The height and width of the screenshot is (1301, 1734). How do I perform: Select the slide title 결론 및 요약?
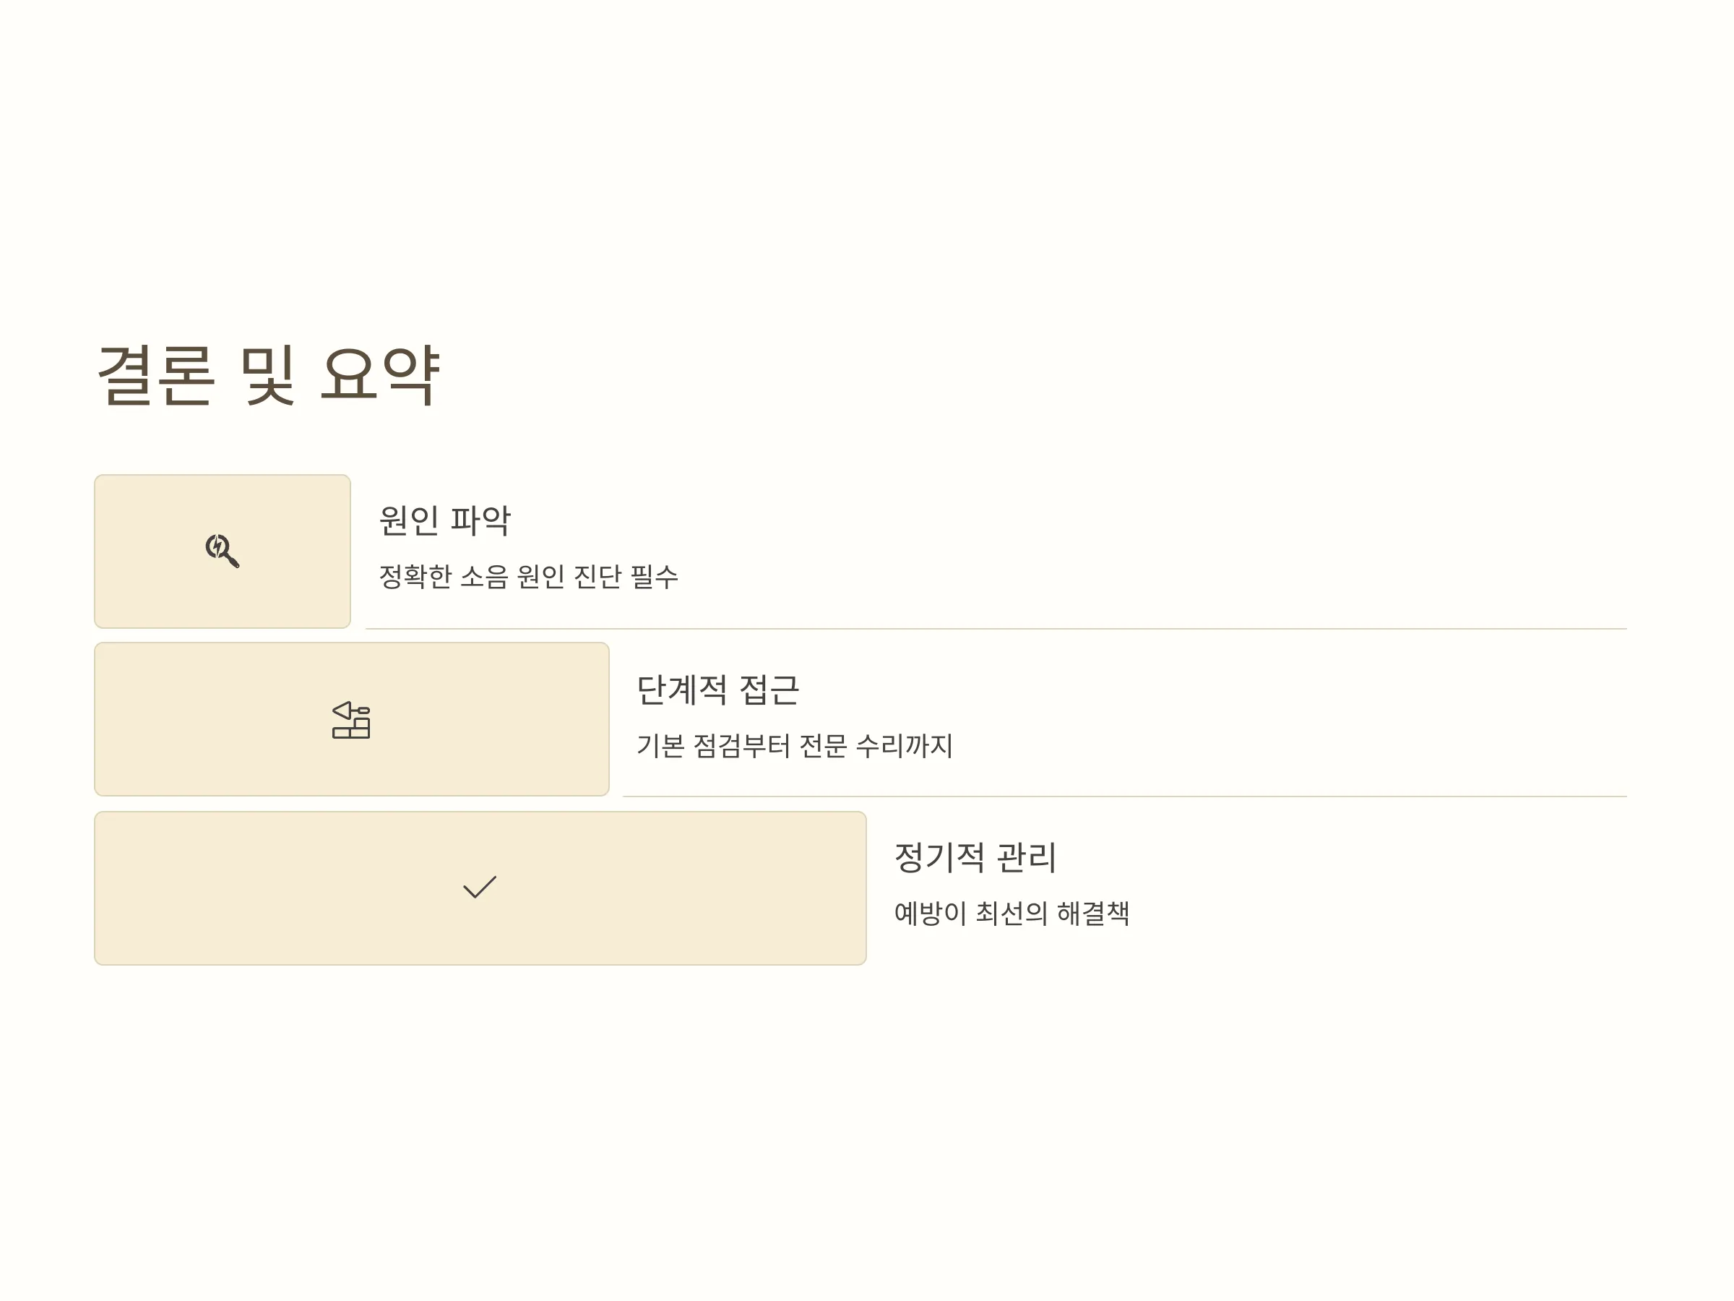tap(268, 375)
